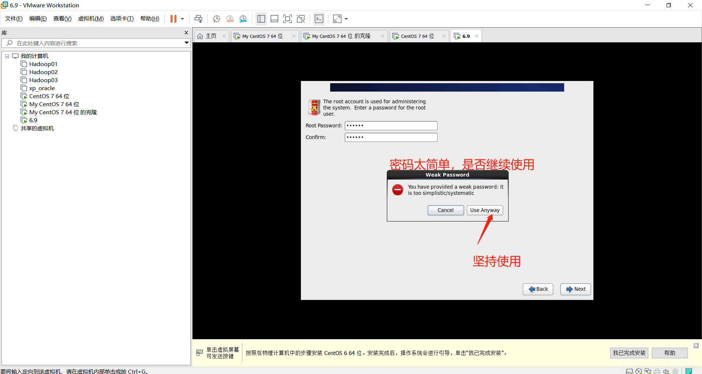702x374 pixels.
Task: Toggle the library sidebar view
Action: pos(261,19)
